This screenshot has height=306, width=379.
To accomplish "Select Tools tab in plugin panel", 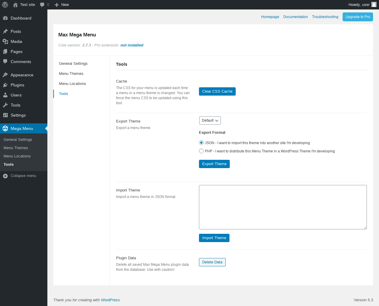I will [63, 94].
